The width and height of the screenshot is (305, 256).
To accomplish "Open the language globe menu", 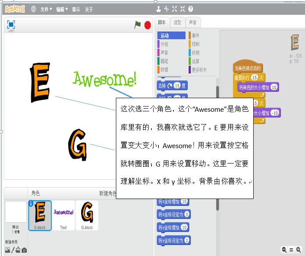I will pyautogui.click(x=33, y=9).
